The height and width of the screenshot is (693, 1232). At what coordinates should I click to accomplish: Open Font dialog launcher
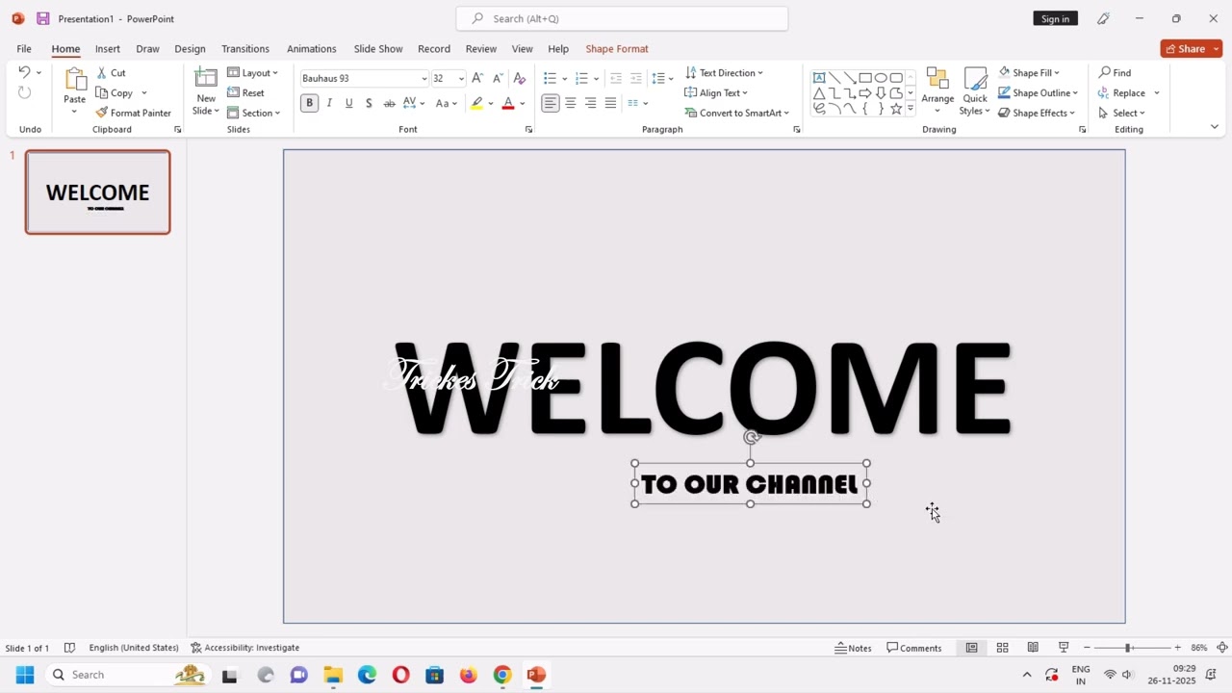tap(528, 129)
